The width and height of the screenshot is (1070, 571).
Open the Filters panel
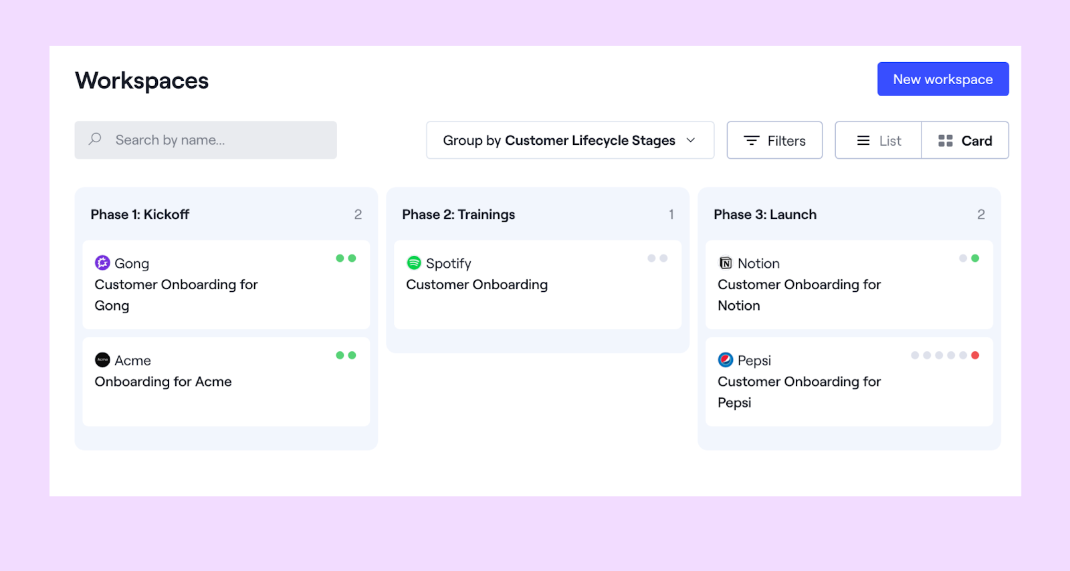pyautogui.click(x=774, y=140)
